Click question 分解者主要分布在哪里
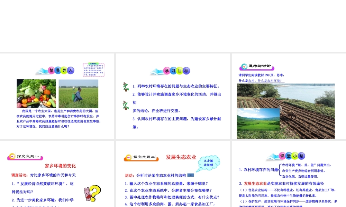Image resolution: width=346 pixels, height=207 pixels. (168, 190)
